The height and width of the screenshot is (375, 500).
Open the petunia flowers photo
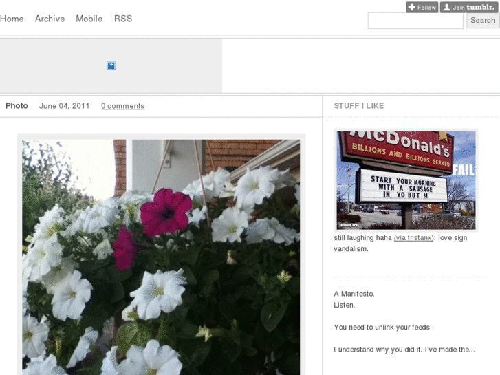[x=161, y=257]
